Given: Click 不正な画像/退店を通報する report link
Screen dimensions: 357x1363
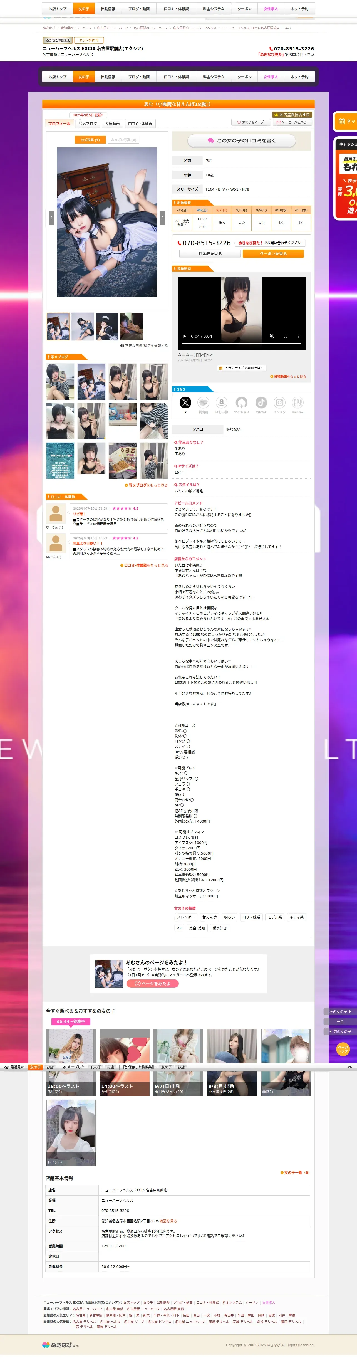Looking at the screenshot, I should click(x=144, y=345).
